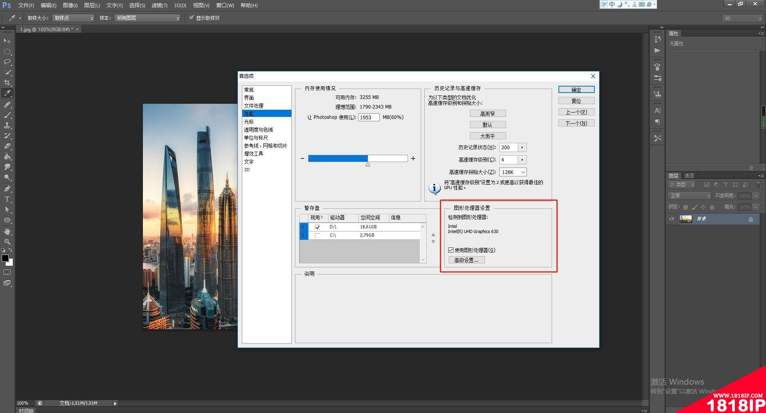Open the 3D workspace dropdown
The image size is (766, 413).
coord(742,18)
